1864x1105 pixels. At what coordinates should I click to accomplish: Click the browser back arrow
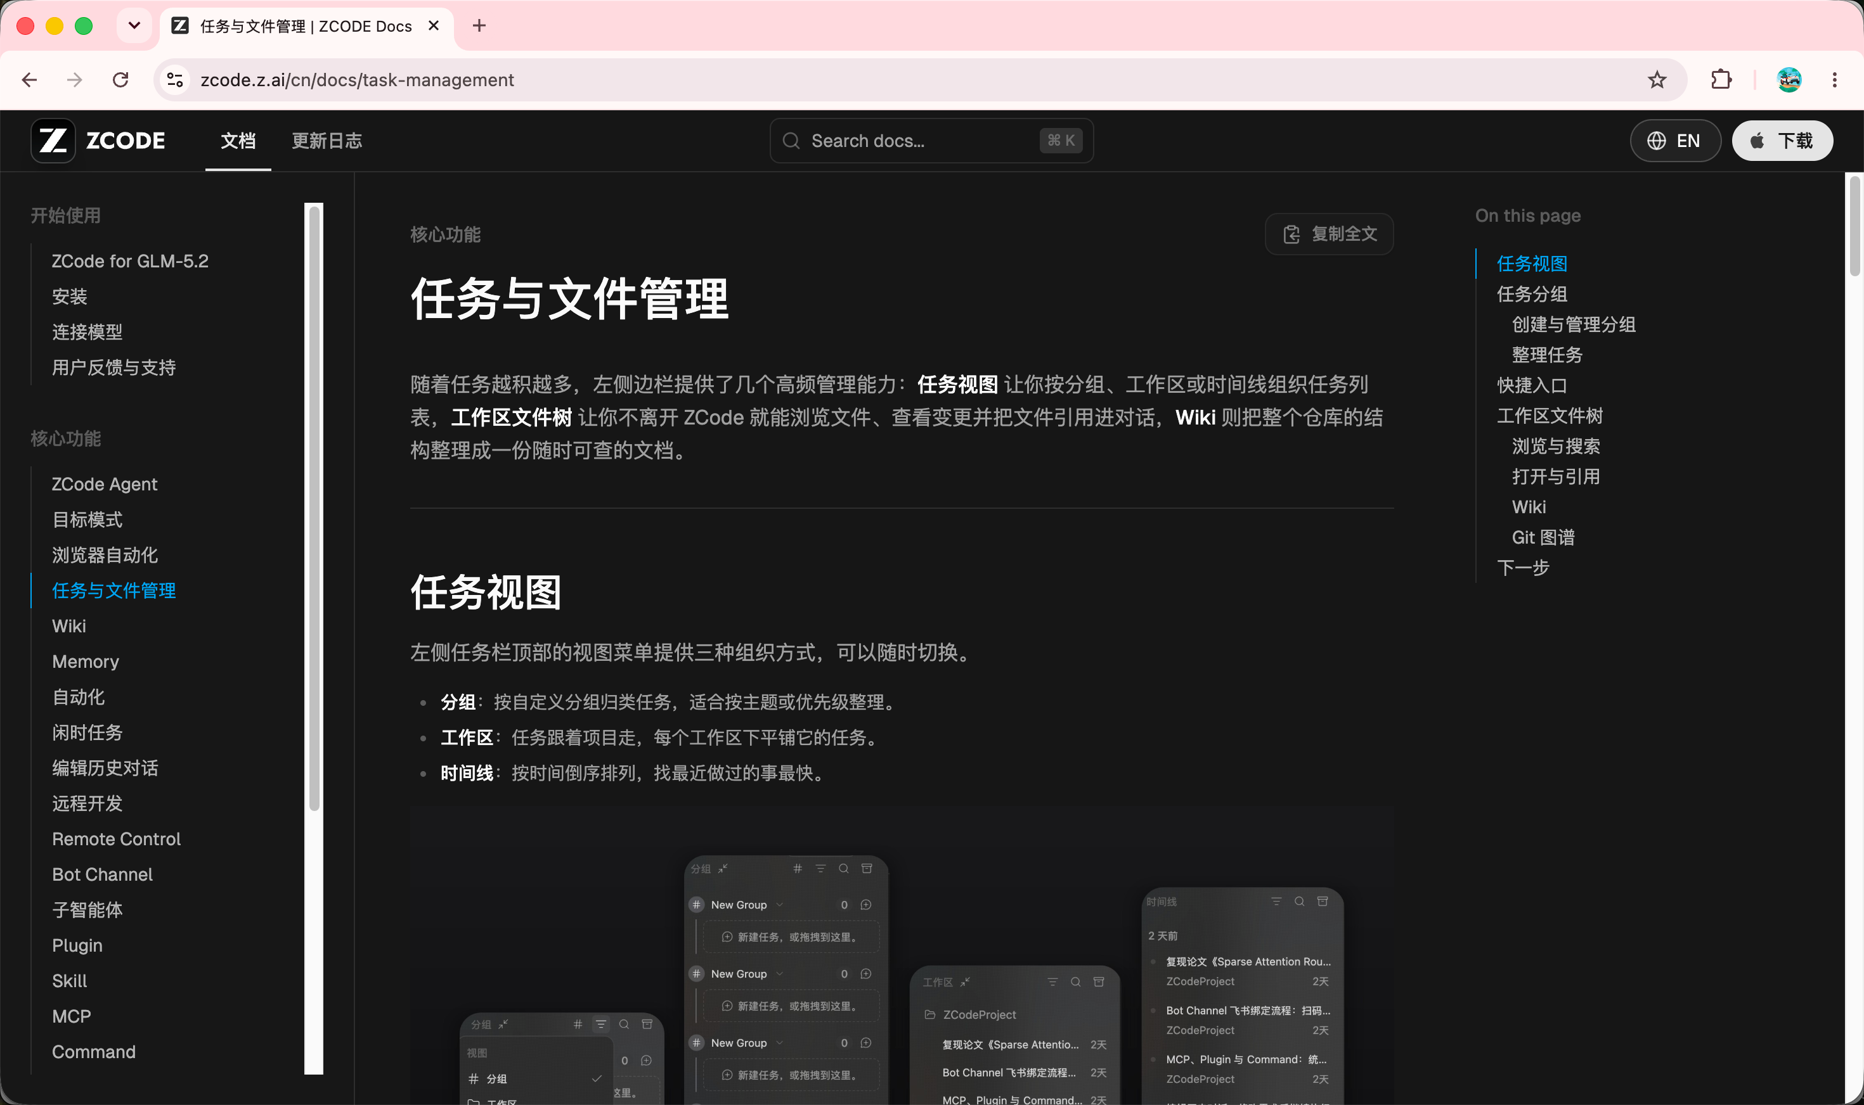coord(30,80)
